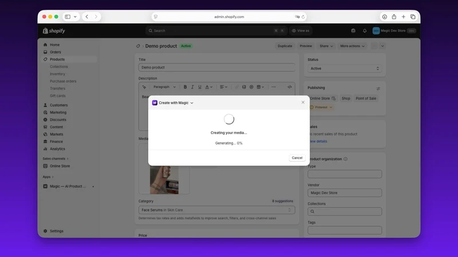The height and width of the screenshot is (257, 458).
Task: Click the Point of Sale channel tag
Action: pos(366,98)
